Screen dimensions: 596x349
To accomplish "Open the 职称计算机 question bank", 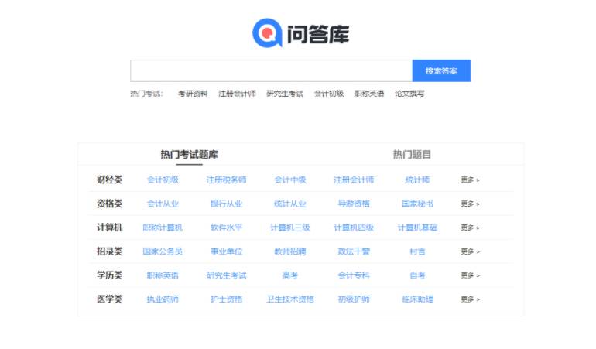I will tap(163, 228).
